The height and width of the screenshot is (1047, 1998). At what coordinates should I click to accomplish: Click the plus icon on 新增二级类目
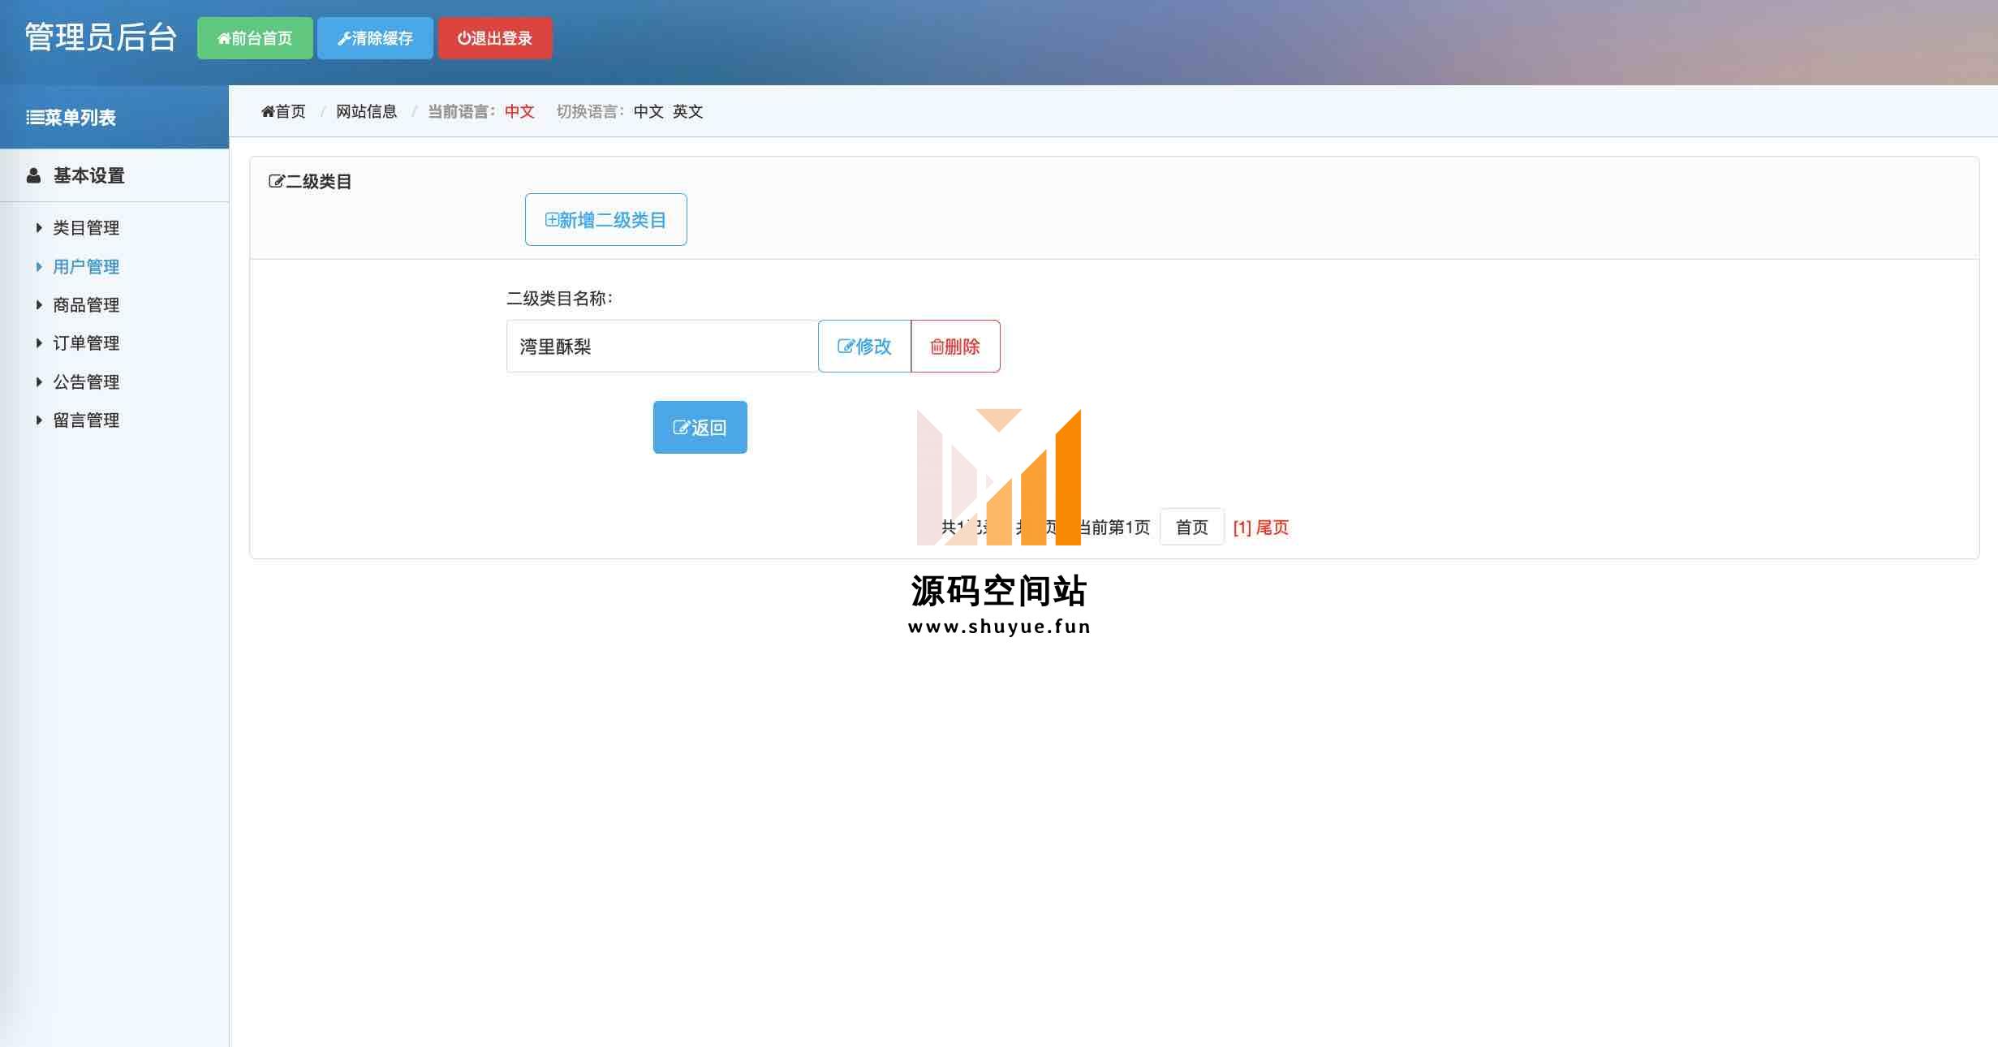point(551,220)
